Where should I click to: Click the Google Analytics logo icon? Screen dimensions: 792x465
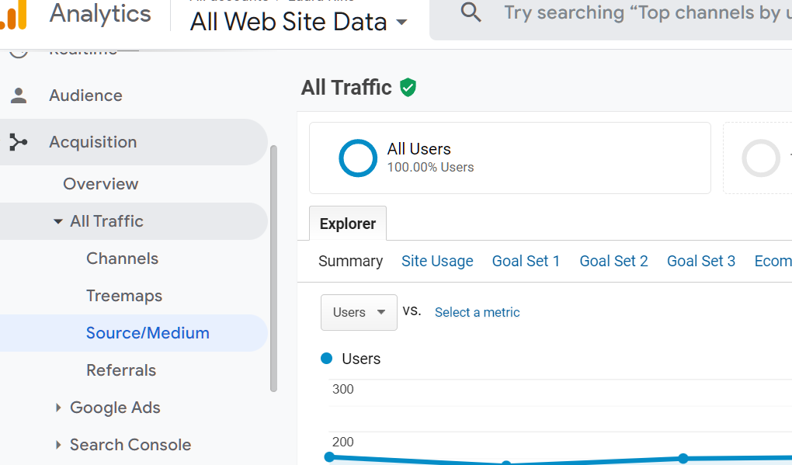(x=12, y=16)
